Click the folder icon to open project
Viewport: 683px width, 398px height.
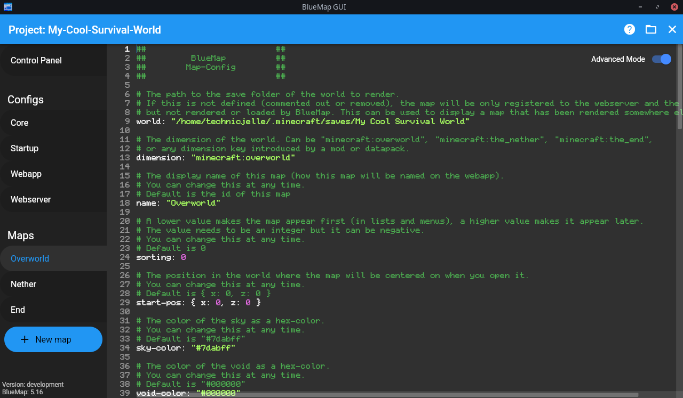coord(651,30)
